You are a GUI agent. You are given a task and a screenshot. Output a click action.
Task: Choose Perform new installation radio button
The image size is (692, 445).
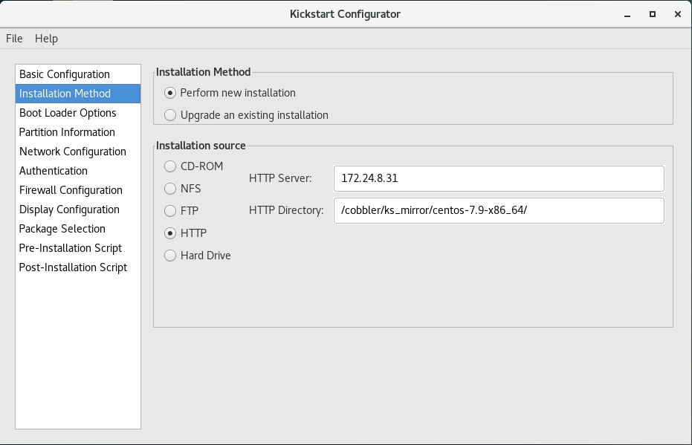click(x=171, y=93)
